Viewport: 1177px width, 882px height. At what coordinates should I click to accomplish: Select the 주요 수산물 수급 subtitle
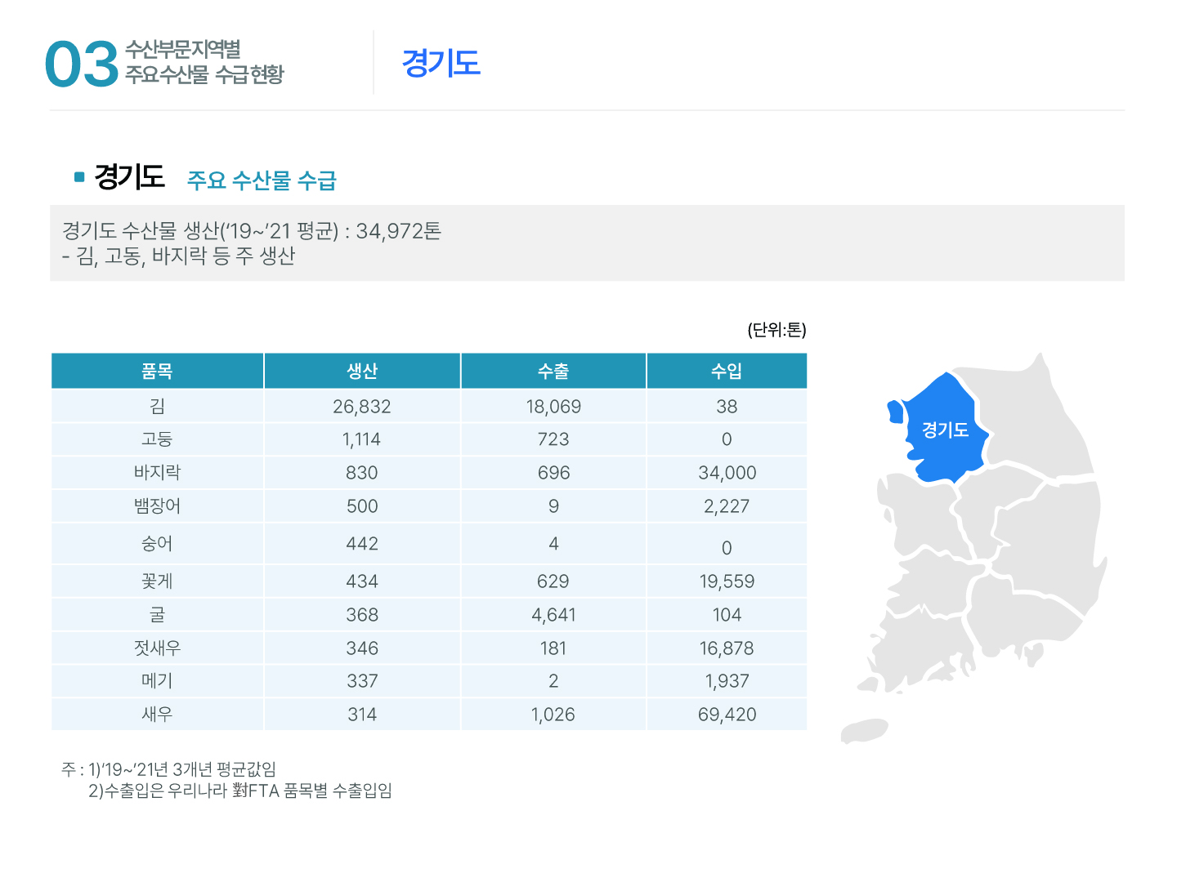(262, 180)
